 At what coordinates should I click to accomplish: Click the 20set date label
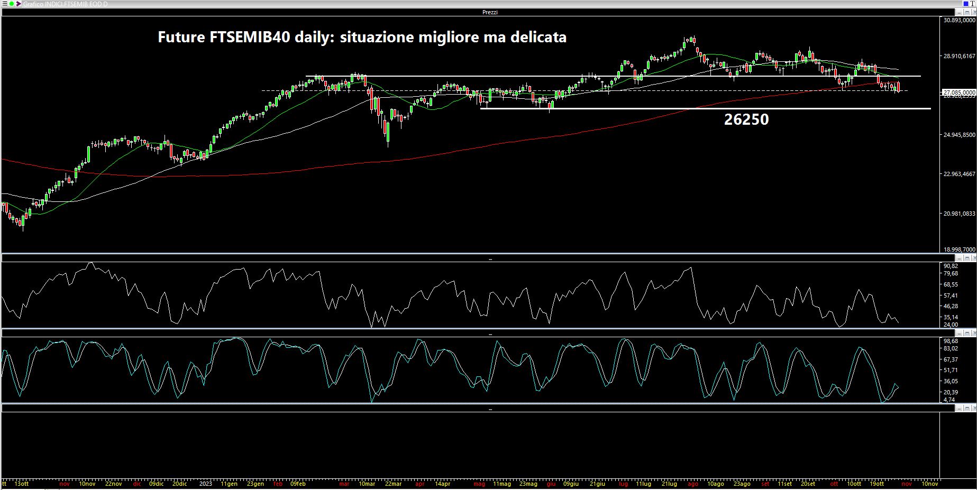pos(807,484)
